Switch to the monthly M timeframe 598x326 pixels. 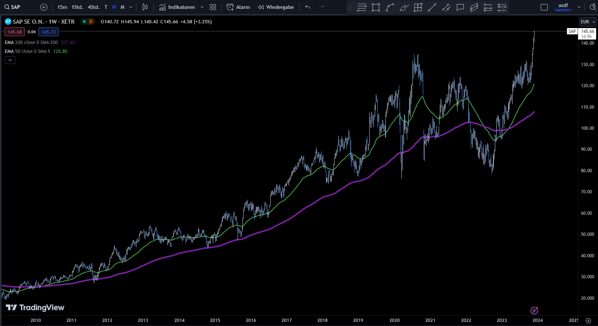pyautogui.click(x=122, y=7)
